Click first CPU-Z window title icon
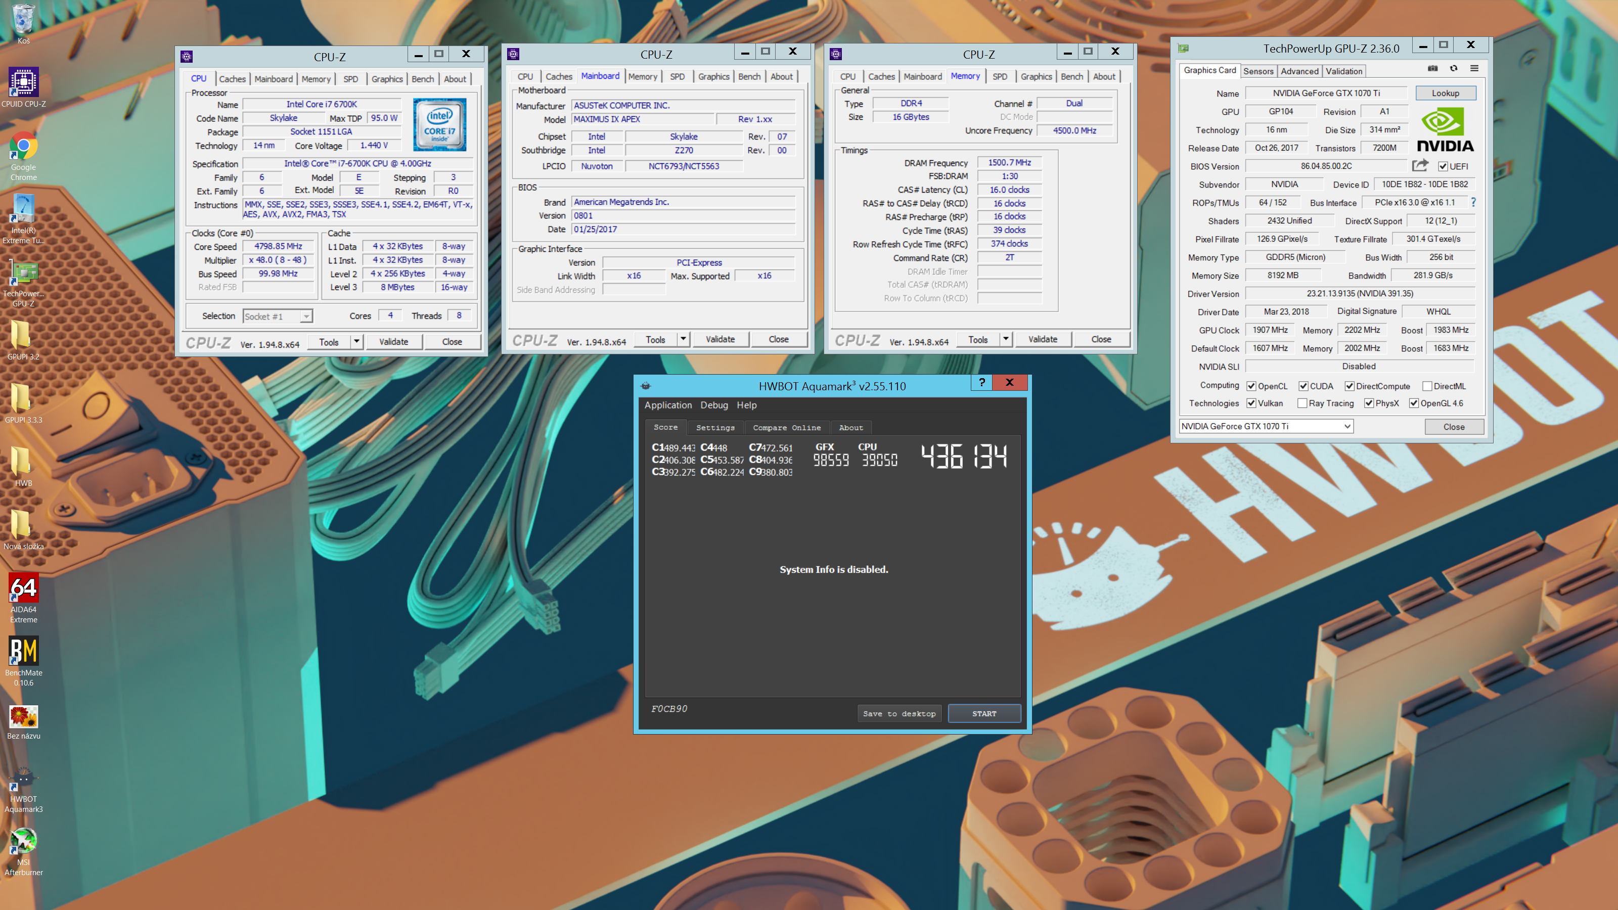The image size is (1618, 910). [x=187, y=57]
